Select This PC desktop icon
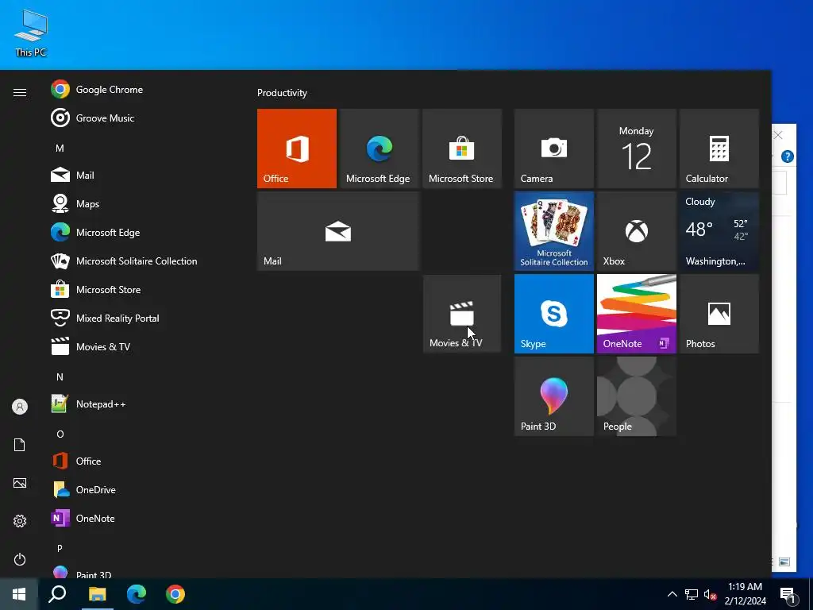Viewport: 813px width, 610px height. [31, 33]
